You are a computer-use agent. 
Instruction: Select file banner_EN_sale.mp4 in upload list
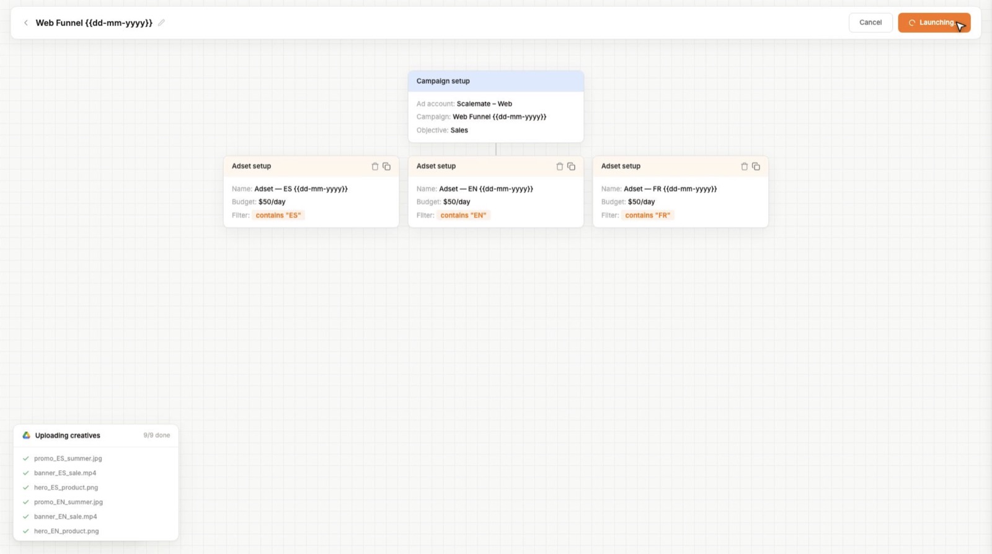65,517
